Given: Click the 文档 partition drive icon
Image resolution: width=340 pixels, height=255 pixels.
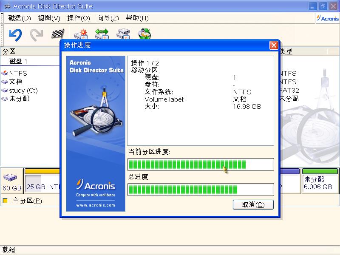Looking at the screenshot, I should point(5,82).
